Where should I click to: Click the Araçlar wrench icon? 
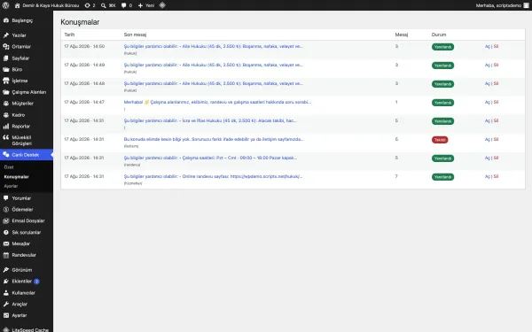tap(6, 304)
